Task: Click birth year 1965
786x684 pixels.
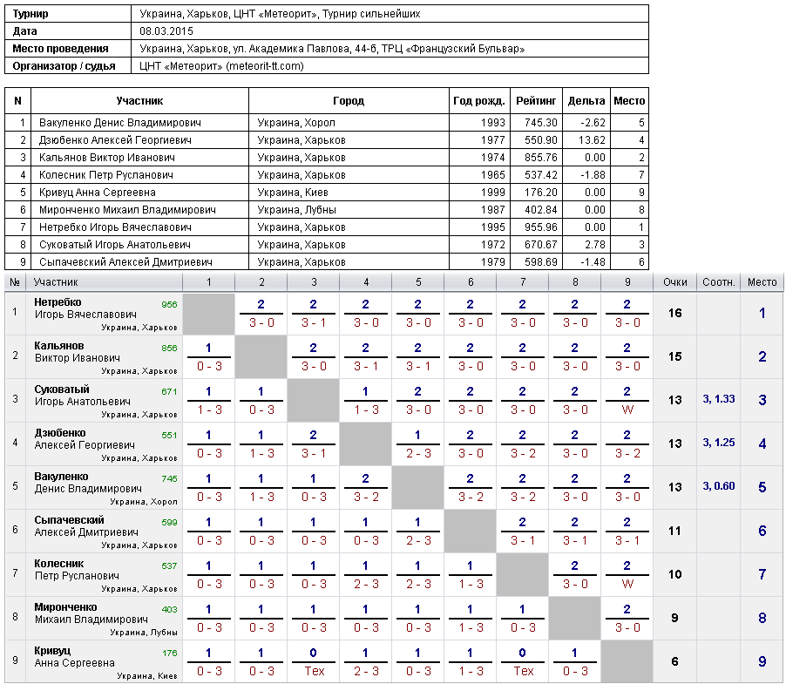Action: coord(492,175)
